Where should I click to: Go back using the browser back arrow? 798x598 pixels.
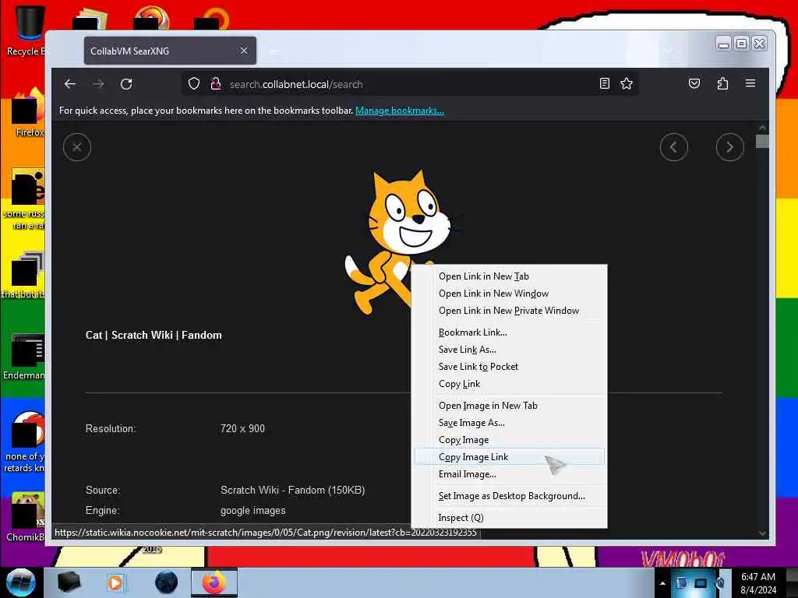(x=70, y=84)
